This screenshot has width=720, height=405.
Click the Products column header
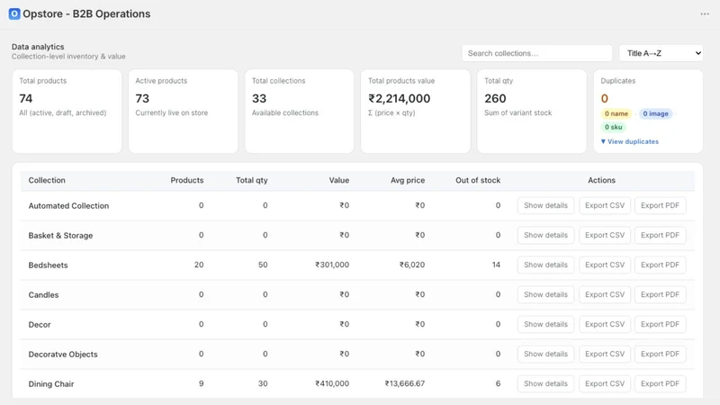(187, 181)
